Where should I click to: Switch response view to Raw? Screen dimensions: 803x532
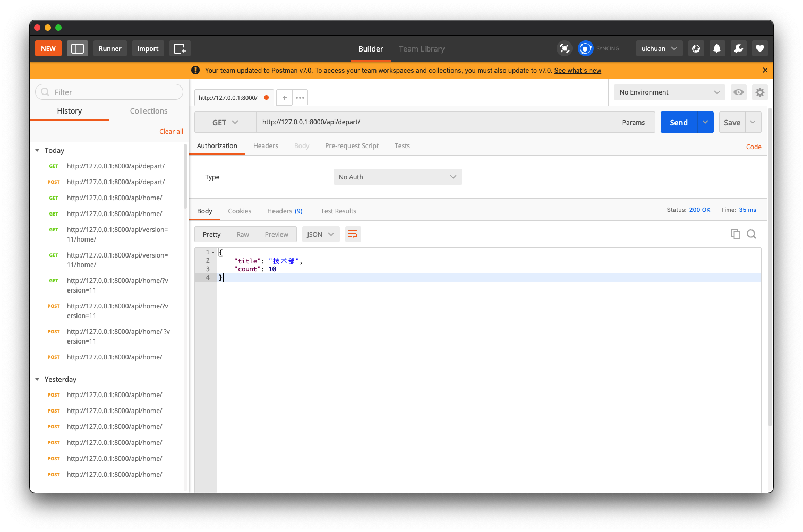pos(243,235)
